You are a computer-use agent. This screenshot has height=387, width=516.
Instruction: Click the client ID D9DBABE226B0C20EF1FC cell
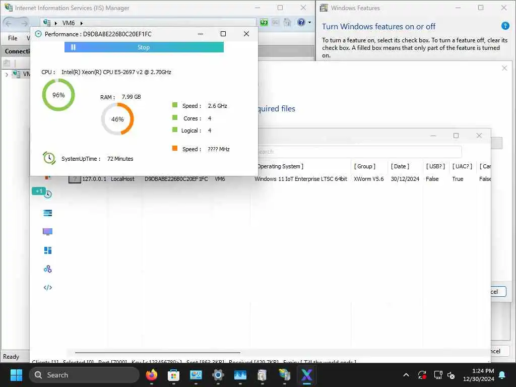176,179
